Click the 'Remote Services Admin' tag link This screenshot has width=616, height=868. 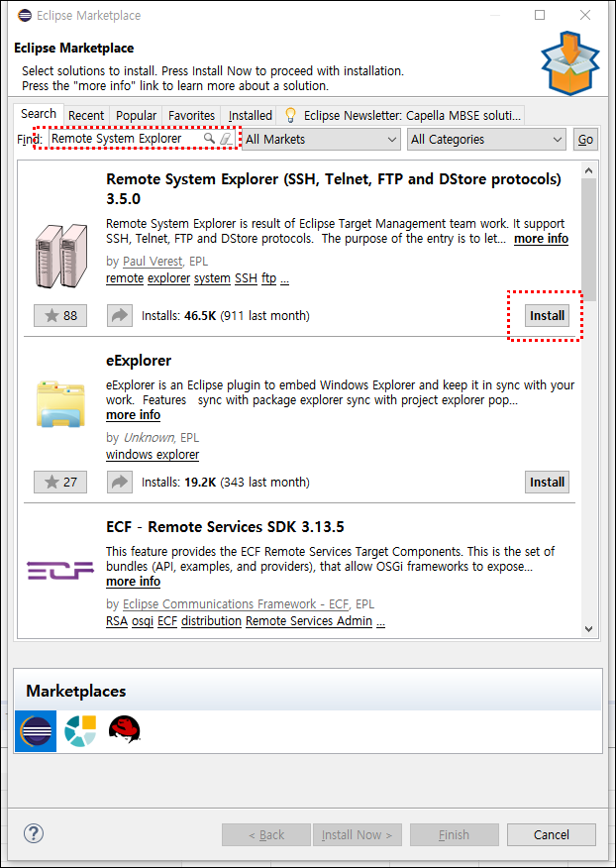point(309,621)
